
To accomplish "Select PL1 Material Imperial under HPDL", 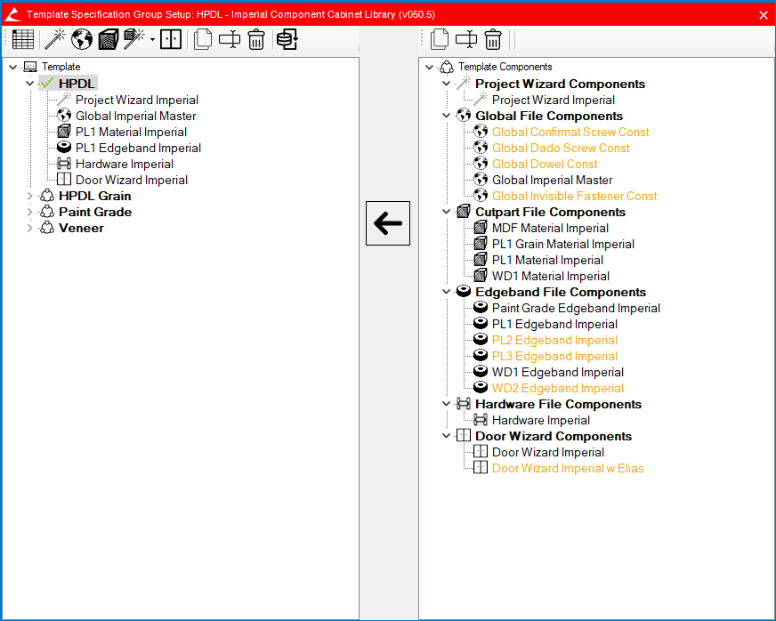I will [x=131, y=132].
